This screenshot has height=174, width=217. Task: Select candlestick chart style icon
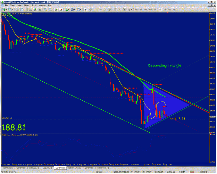pyautogui.click(x=35, y=10)
